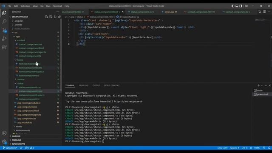Open customize layout icon

tap(246, 6)
